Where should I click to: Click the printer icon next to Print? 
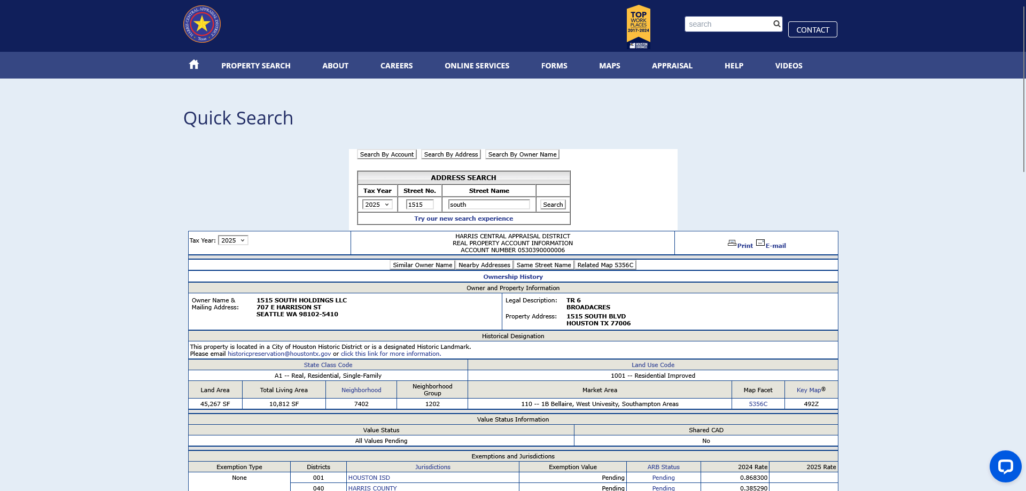click(732, 243)
